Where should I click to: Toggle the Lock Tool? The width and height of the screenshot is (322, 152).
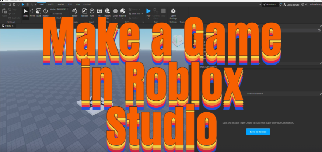click(x=134, y=14)
